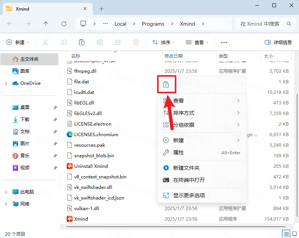Click the rename icon in toolbar
299x238 pixels.
click(100, 42)
